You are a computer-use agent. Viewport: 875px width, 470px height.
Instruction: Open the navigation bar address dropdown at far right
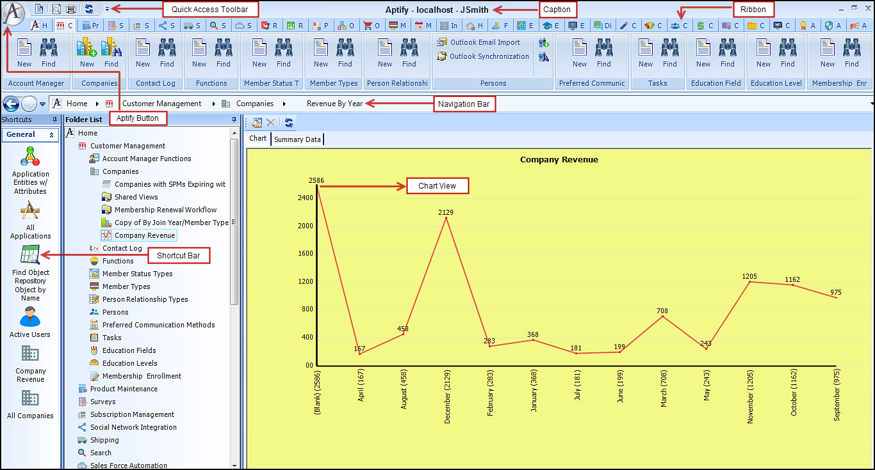coord(872,104)
